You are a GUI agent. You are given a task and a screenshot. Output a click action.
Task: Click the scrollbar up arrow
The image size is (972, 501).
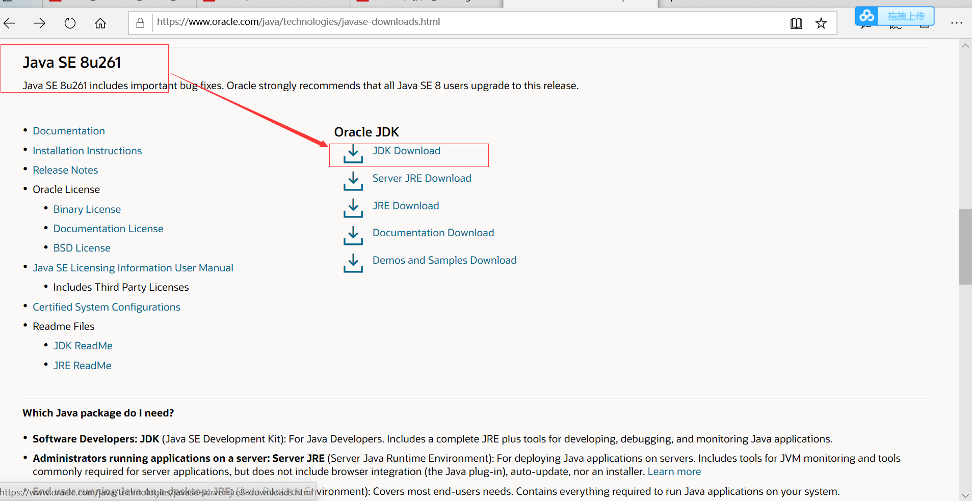[x=965, y=46]
